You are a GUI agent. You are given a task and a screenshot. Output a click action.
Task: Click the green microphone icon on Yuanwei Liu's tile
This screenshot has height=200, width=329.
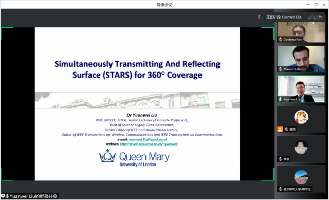click(x=280, y=99)
